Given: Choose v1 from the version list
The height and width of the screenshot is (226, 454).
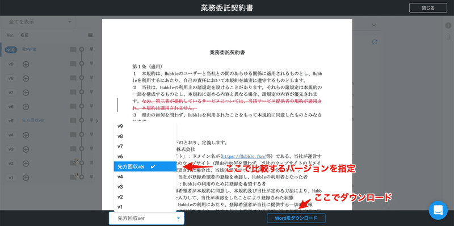Looking at the screenshot, I should (x=145, y=207).
